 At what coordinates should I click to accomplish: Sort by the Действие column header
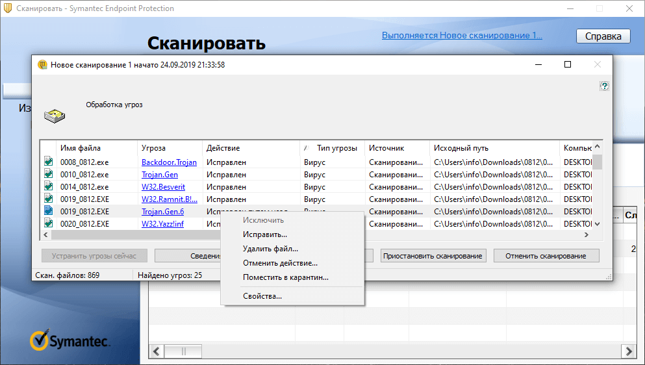(x=251, y=148)
